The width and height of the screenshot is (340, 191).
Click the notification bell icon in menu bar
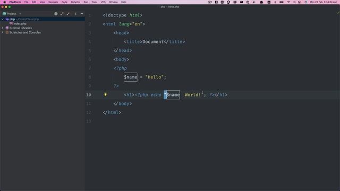point(261,2)
